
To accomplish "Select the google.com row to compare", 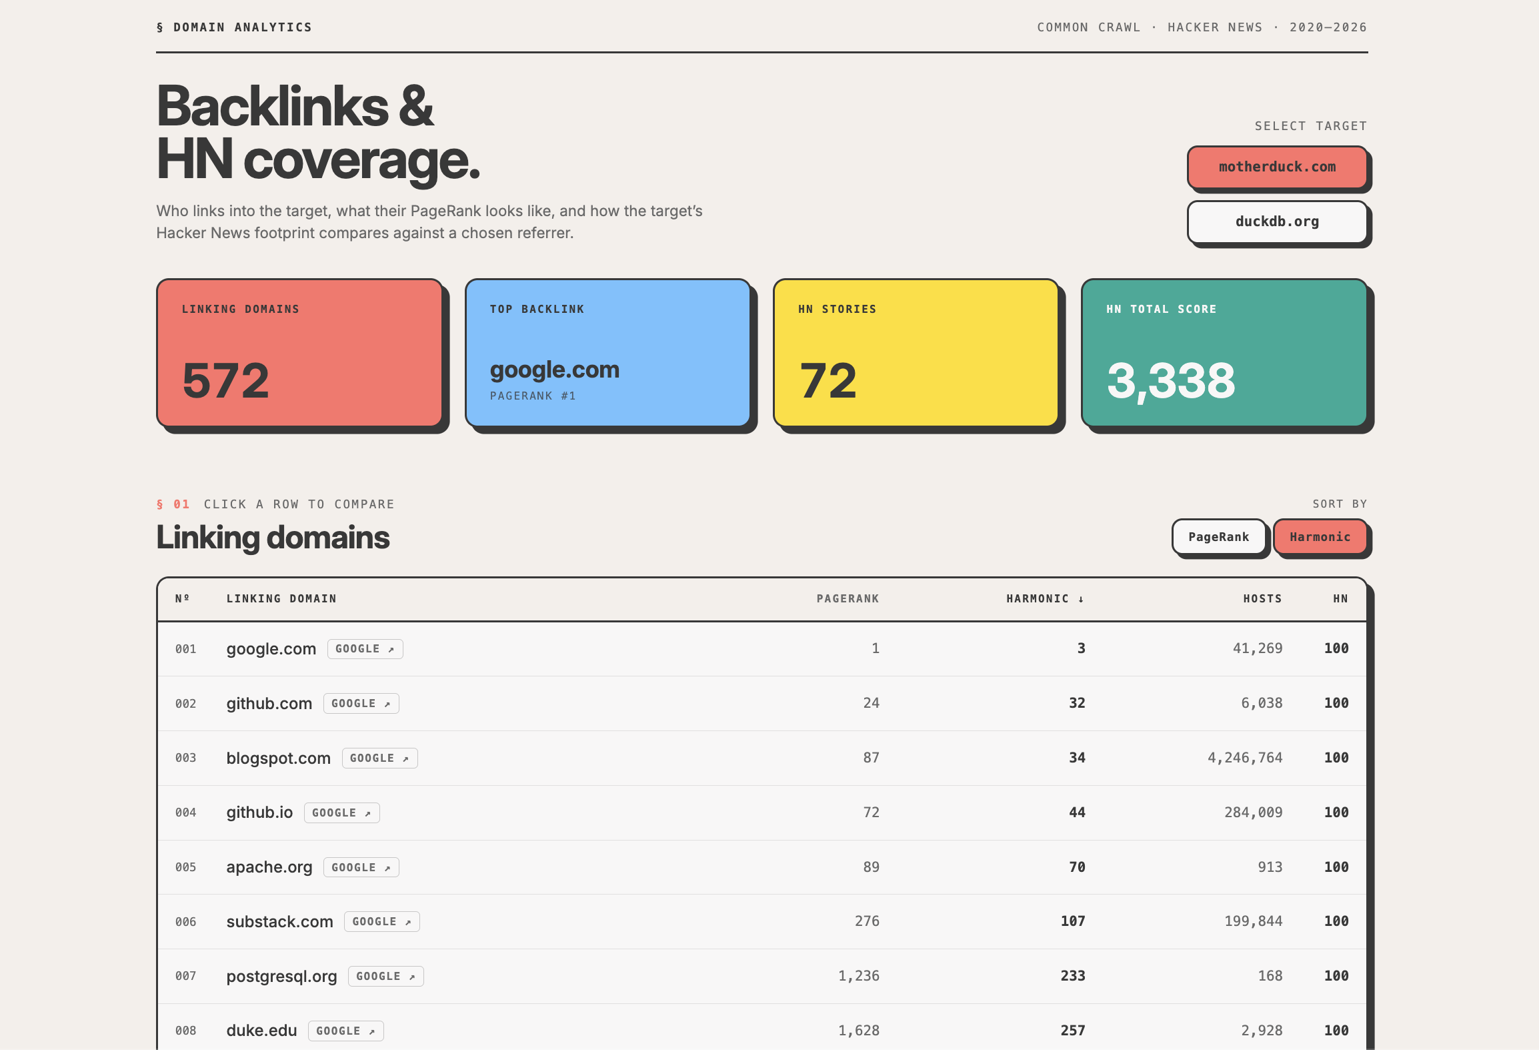I will point(761,649).
